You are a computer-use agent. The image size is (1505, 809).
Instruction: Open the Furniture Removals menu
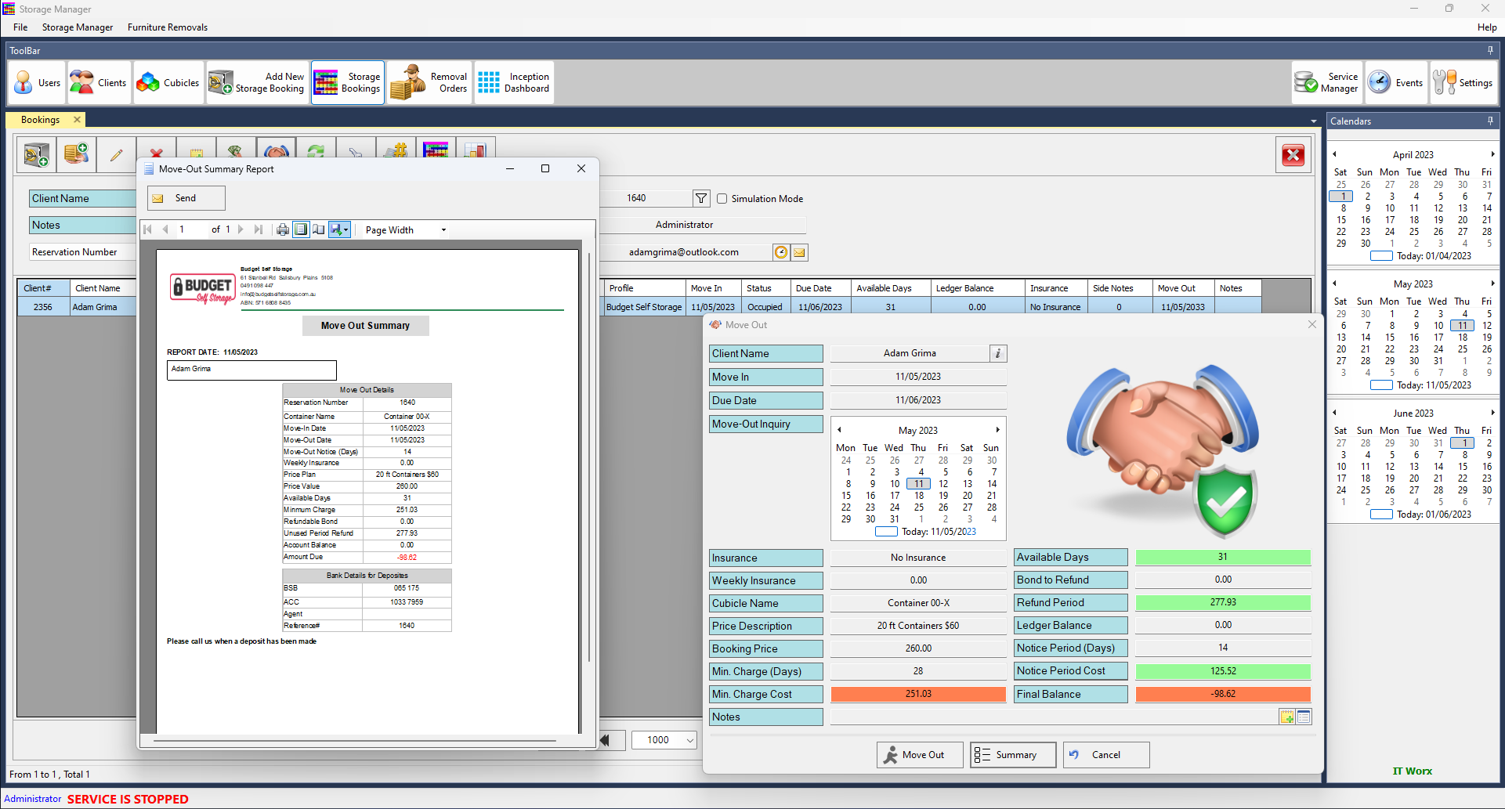(x=168, y=27)
